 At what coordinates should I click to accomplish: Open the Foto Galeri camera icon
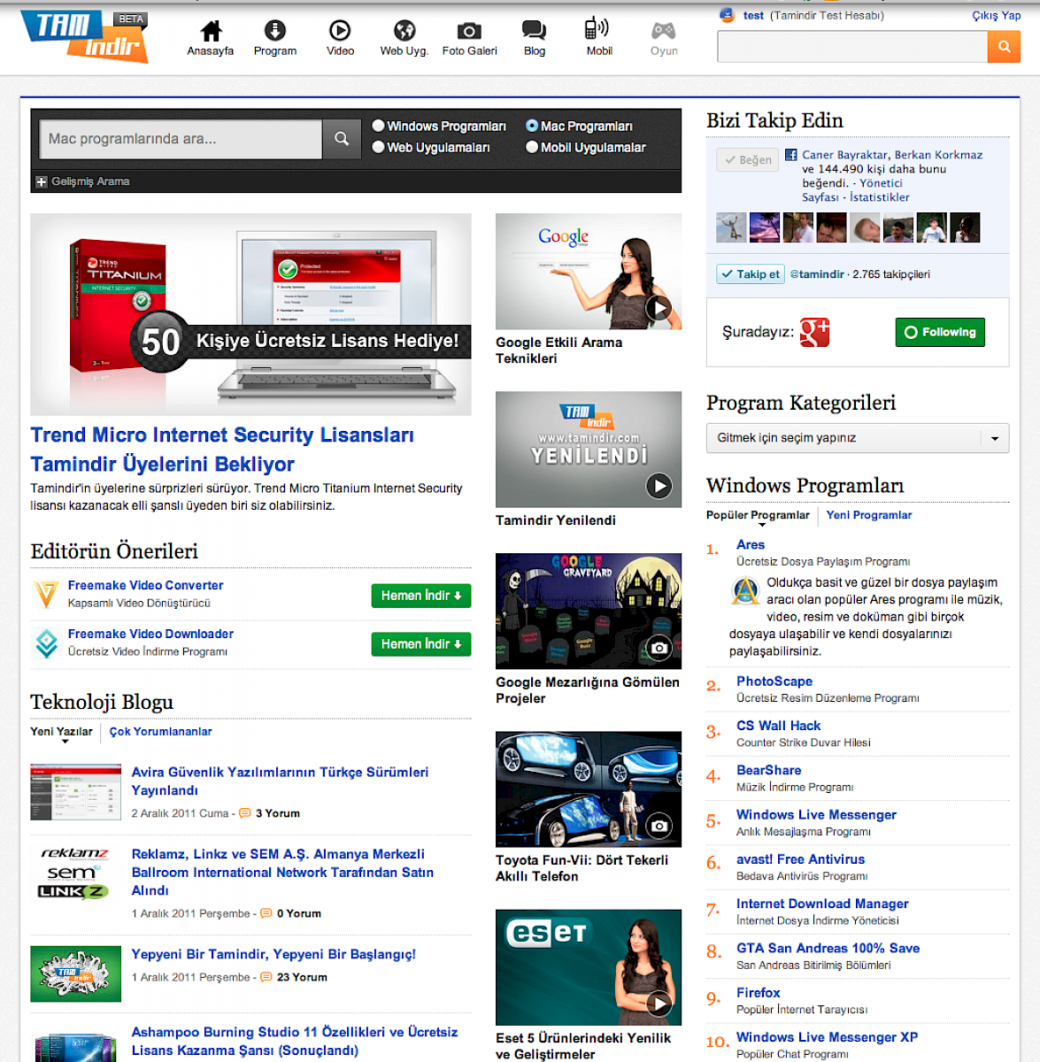coord(469,32)
